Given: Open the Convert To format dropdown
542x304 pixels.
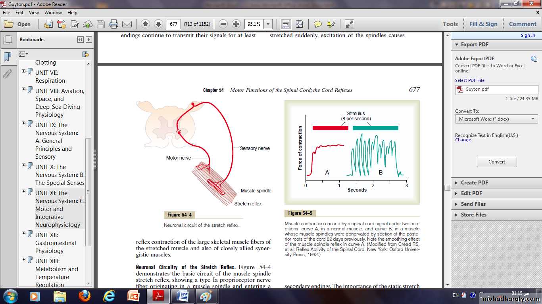Looking at the screenshot, I should [496, 119].
